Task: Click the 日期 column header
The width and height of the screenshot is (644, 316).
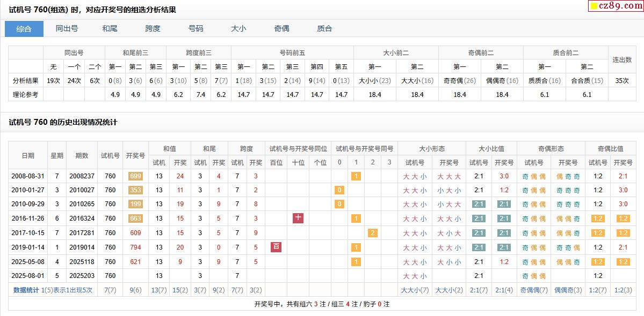Action: tap(28, 155)
